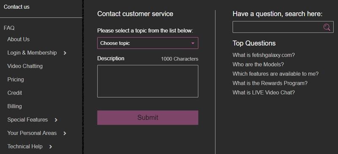The width and height of the screenshot is (338, 154).
Task: Expand Login & Membership chevron arrow
Action: pos(65,53)
